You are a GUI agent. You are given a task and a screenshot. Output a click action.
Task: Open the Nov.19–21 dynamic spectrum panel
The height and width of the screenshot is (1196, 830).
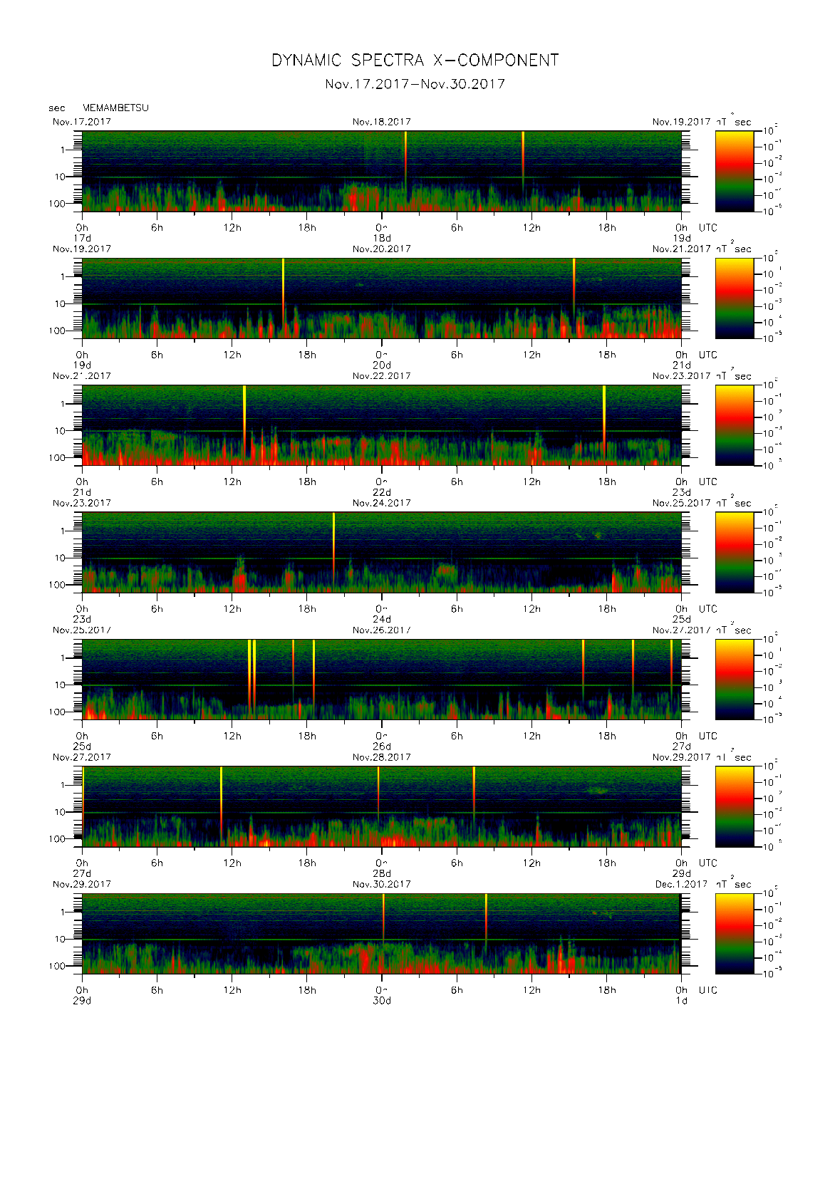click(x=382, y=298)
